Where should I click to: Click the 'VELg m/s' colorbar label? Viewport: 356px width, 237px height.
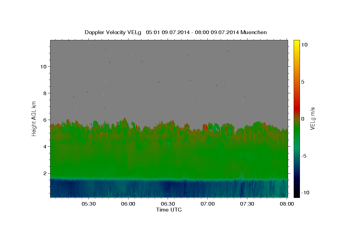pyautogui.click(x=312, y=118)
